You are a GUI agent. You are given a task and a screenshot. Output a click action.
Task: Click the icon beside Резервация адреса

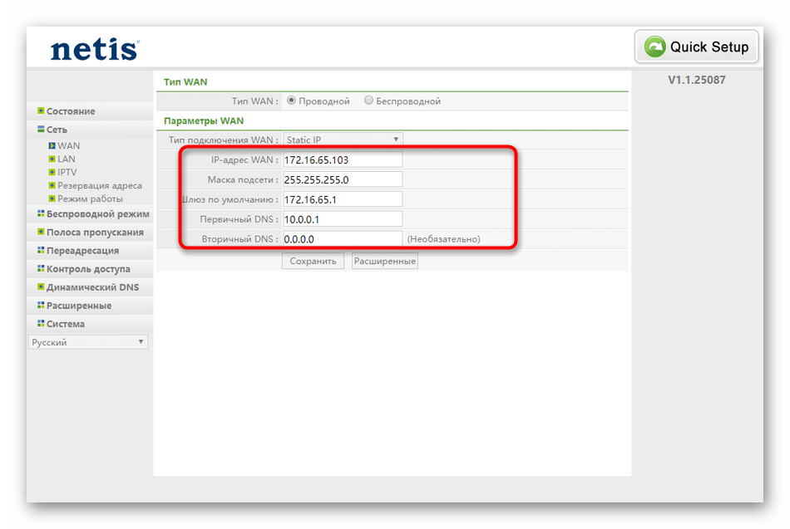(52, 185)
